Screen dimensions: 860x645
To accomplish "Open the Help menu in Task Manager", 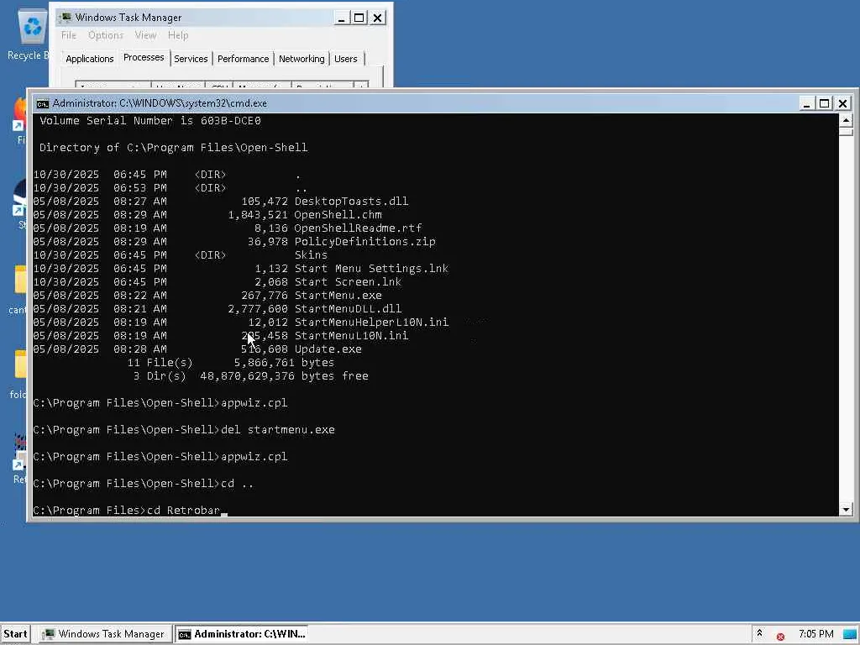I will (x=178, y=35).
